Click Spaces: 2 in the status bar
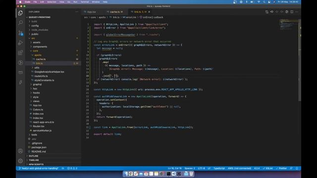 pos(190,168)
